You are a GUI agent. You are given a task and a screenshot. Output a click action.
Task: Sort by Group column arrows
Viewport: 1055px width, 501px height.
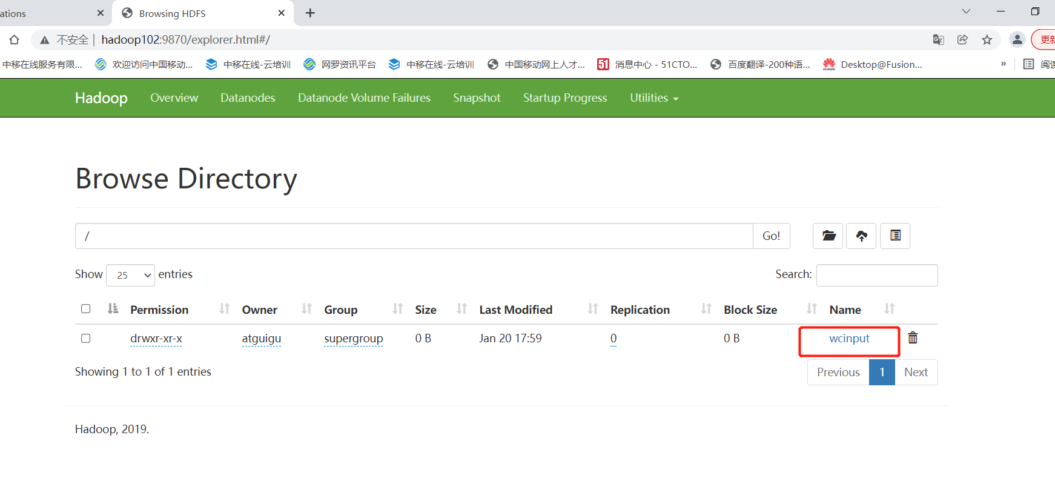(x=398, y=309)
